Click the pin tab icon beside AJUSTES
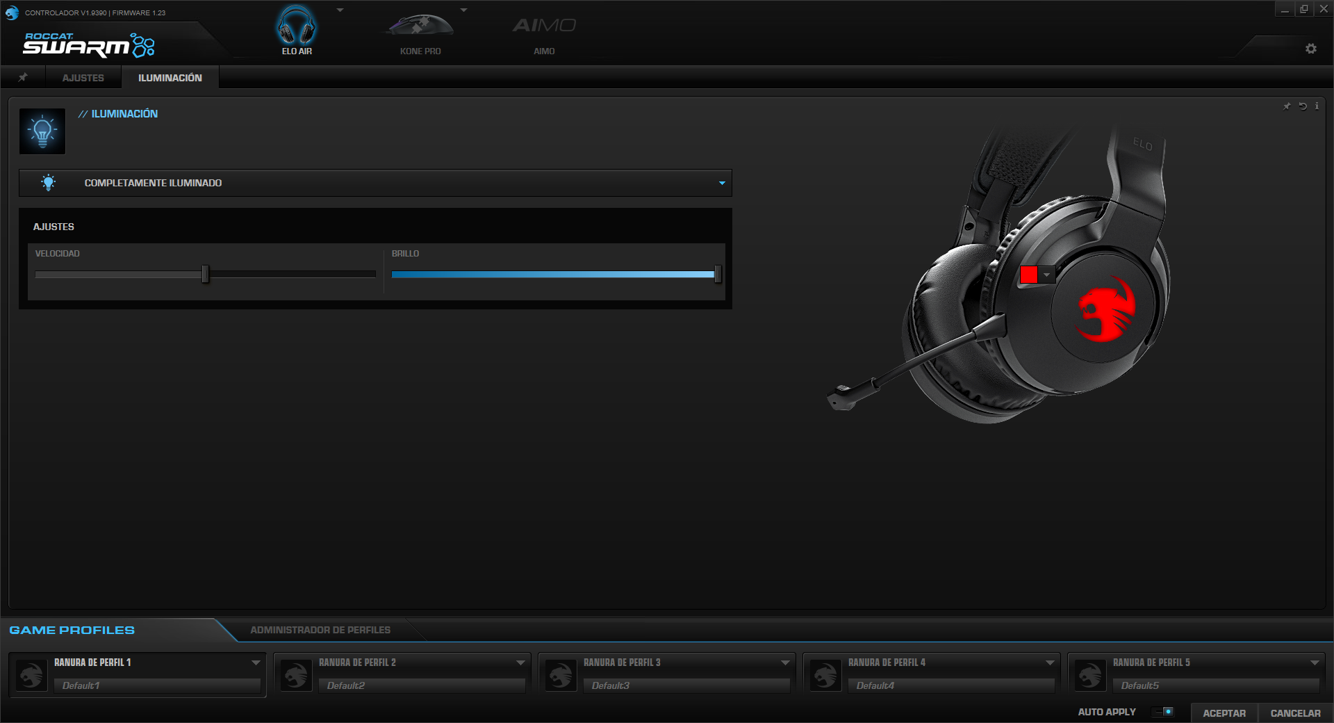 pos(23,77)
